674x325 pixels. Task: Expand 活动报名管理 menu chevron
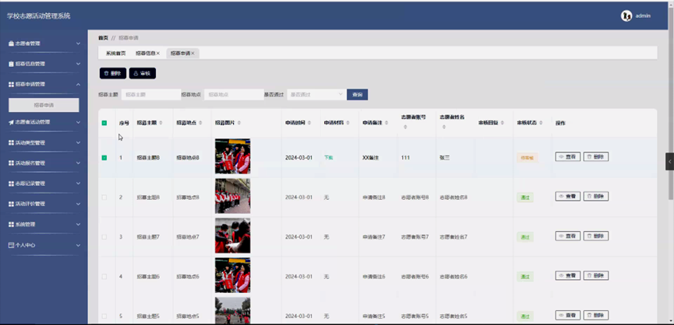pyautogui.click(x=78, y=163)
